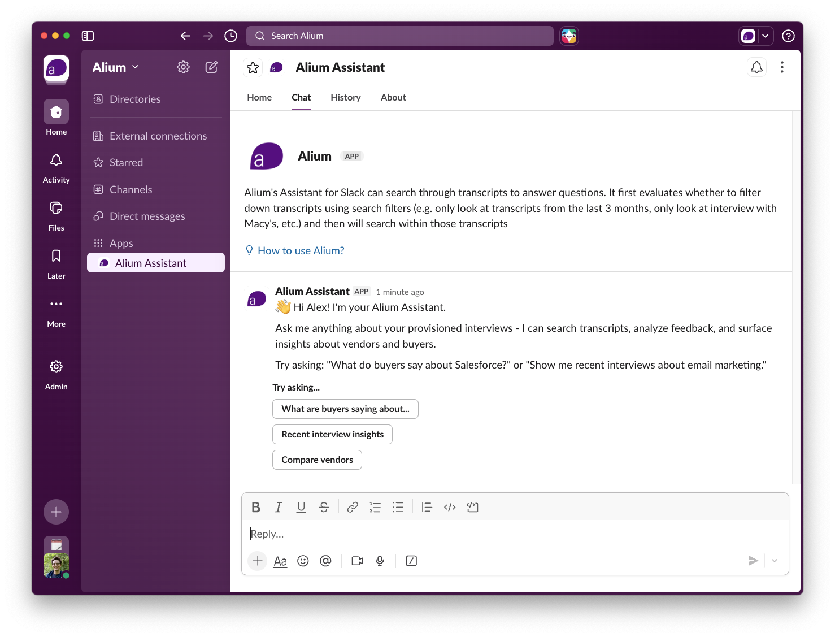835x637 pixels.
Task: Record a video clip
Action: click(357, 561)
